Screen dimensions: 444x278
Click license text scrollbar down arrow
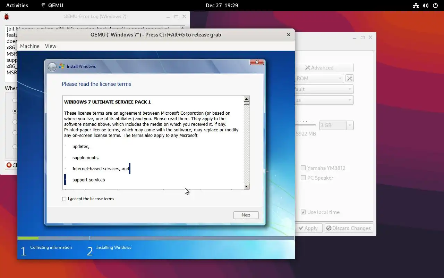[246, 187]
